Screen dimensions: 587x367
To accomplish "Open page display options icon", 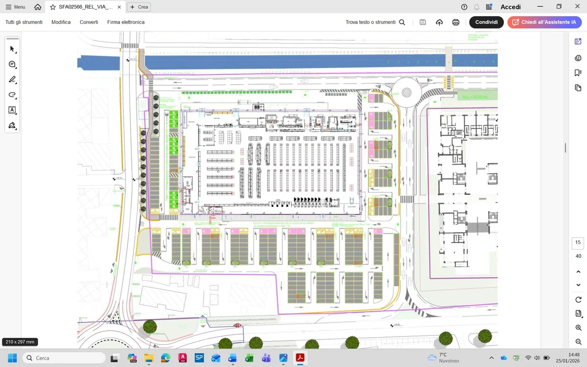I will (x=578, y=314).
